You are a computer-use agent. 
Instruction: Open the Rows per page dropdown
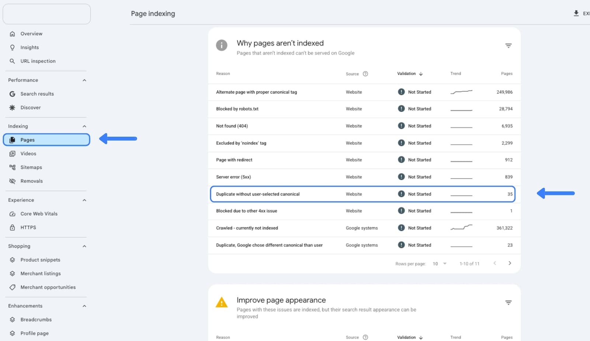tap(440, 264)
